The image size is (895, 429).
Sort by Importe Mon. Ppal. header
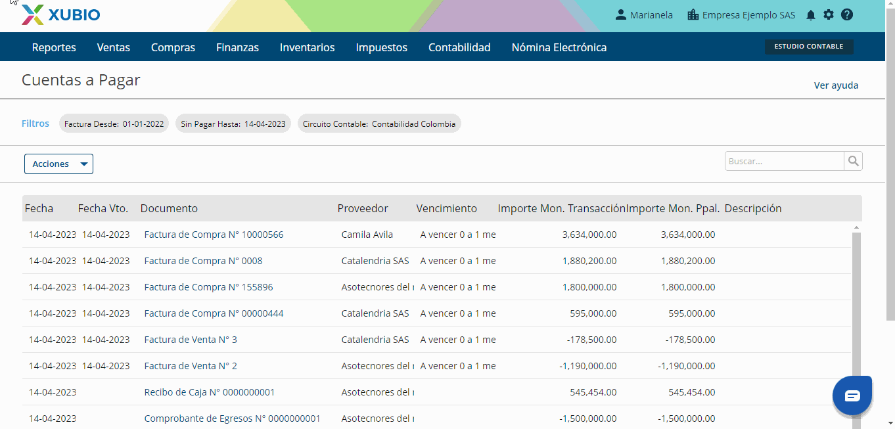point(673,208)
